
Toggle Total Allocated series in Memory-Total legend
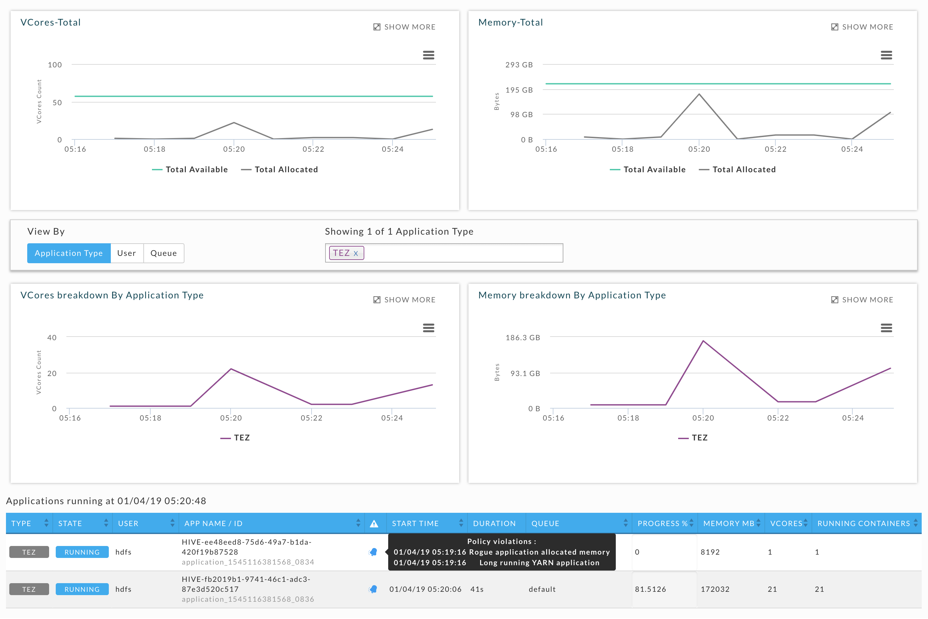(737, 169)
